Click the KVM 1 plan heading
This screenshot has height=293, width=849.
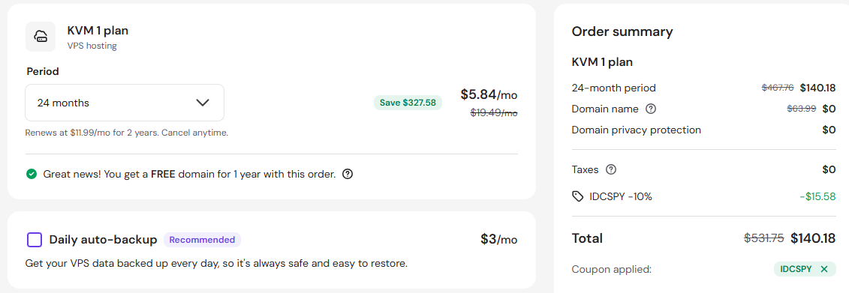[x=98, y=30]
